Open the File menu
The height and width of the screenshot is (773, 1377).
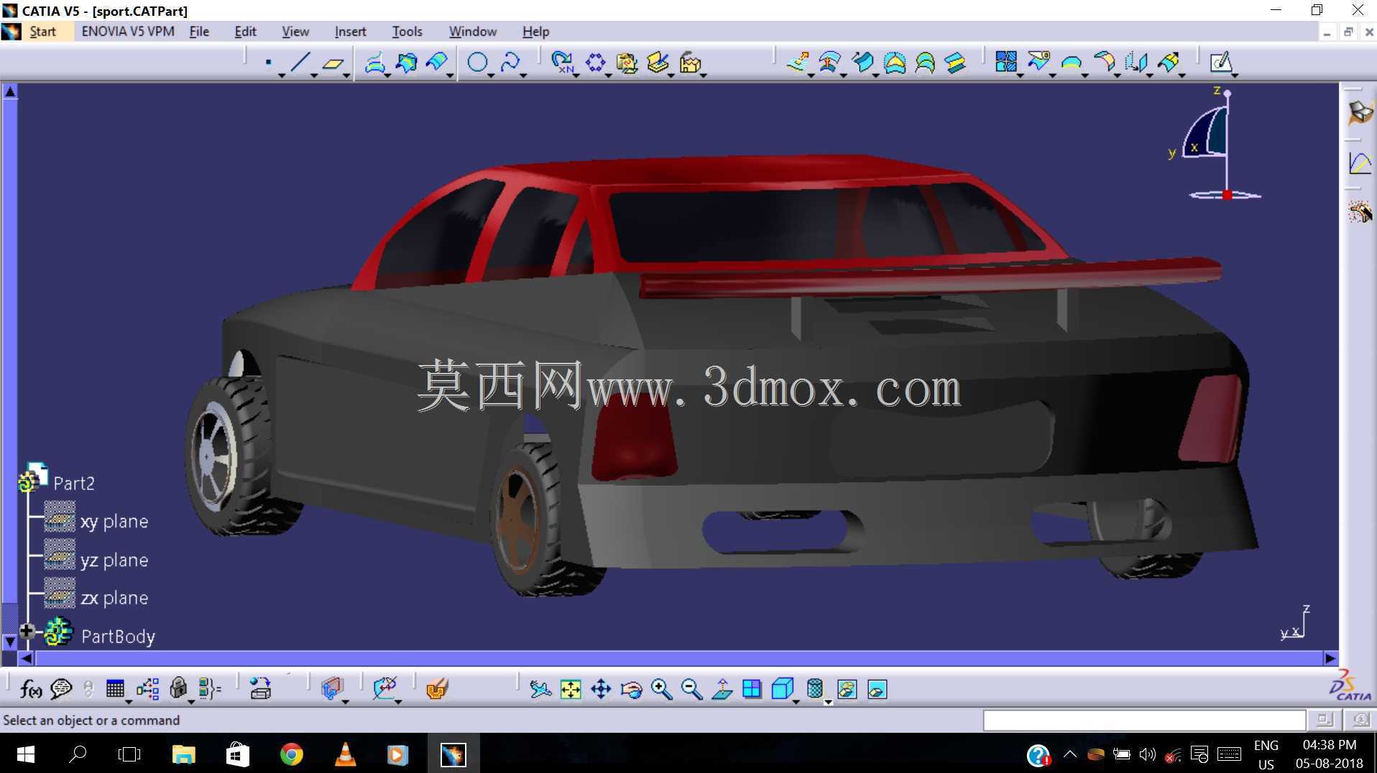click(199, 32)
